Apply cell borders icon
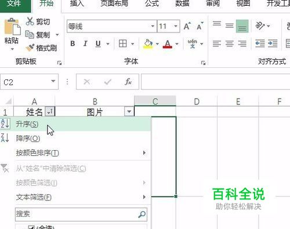Image resolution: width=290 pixels, height=229 pixels. (x=123, y=43)
